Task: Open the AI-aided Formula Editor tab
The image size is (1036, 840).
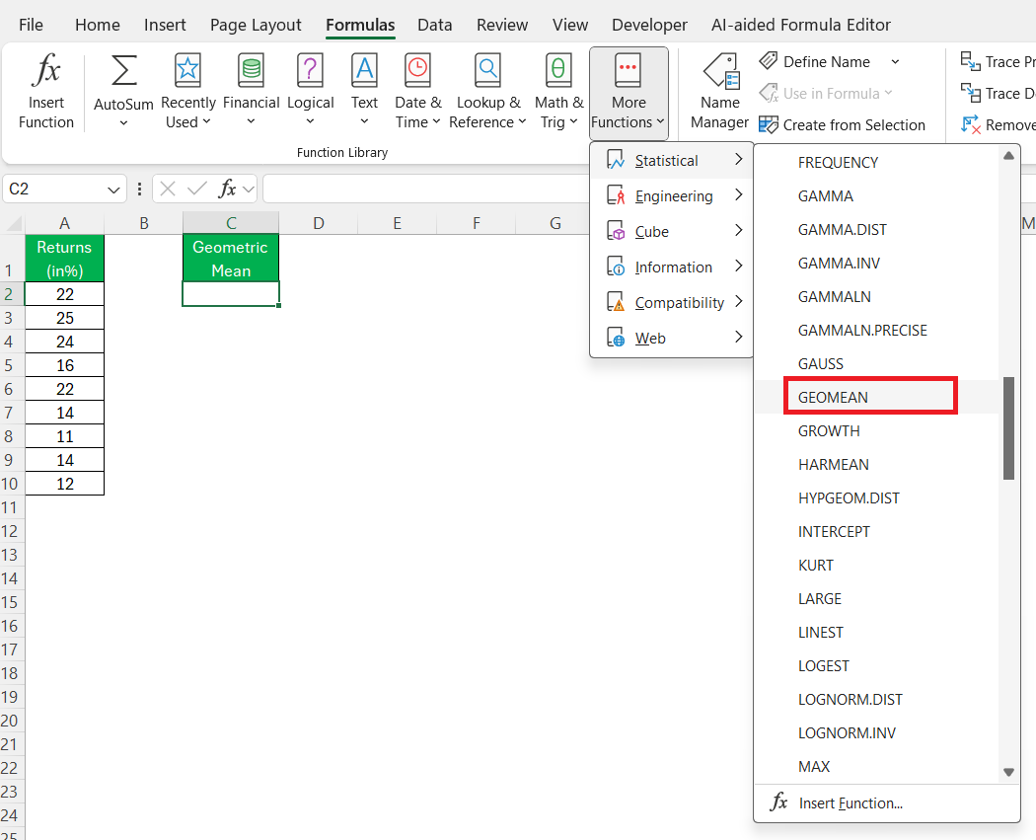Action: pyautogui.click(x=801, y=25)
